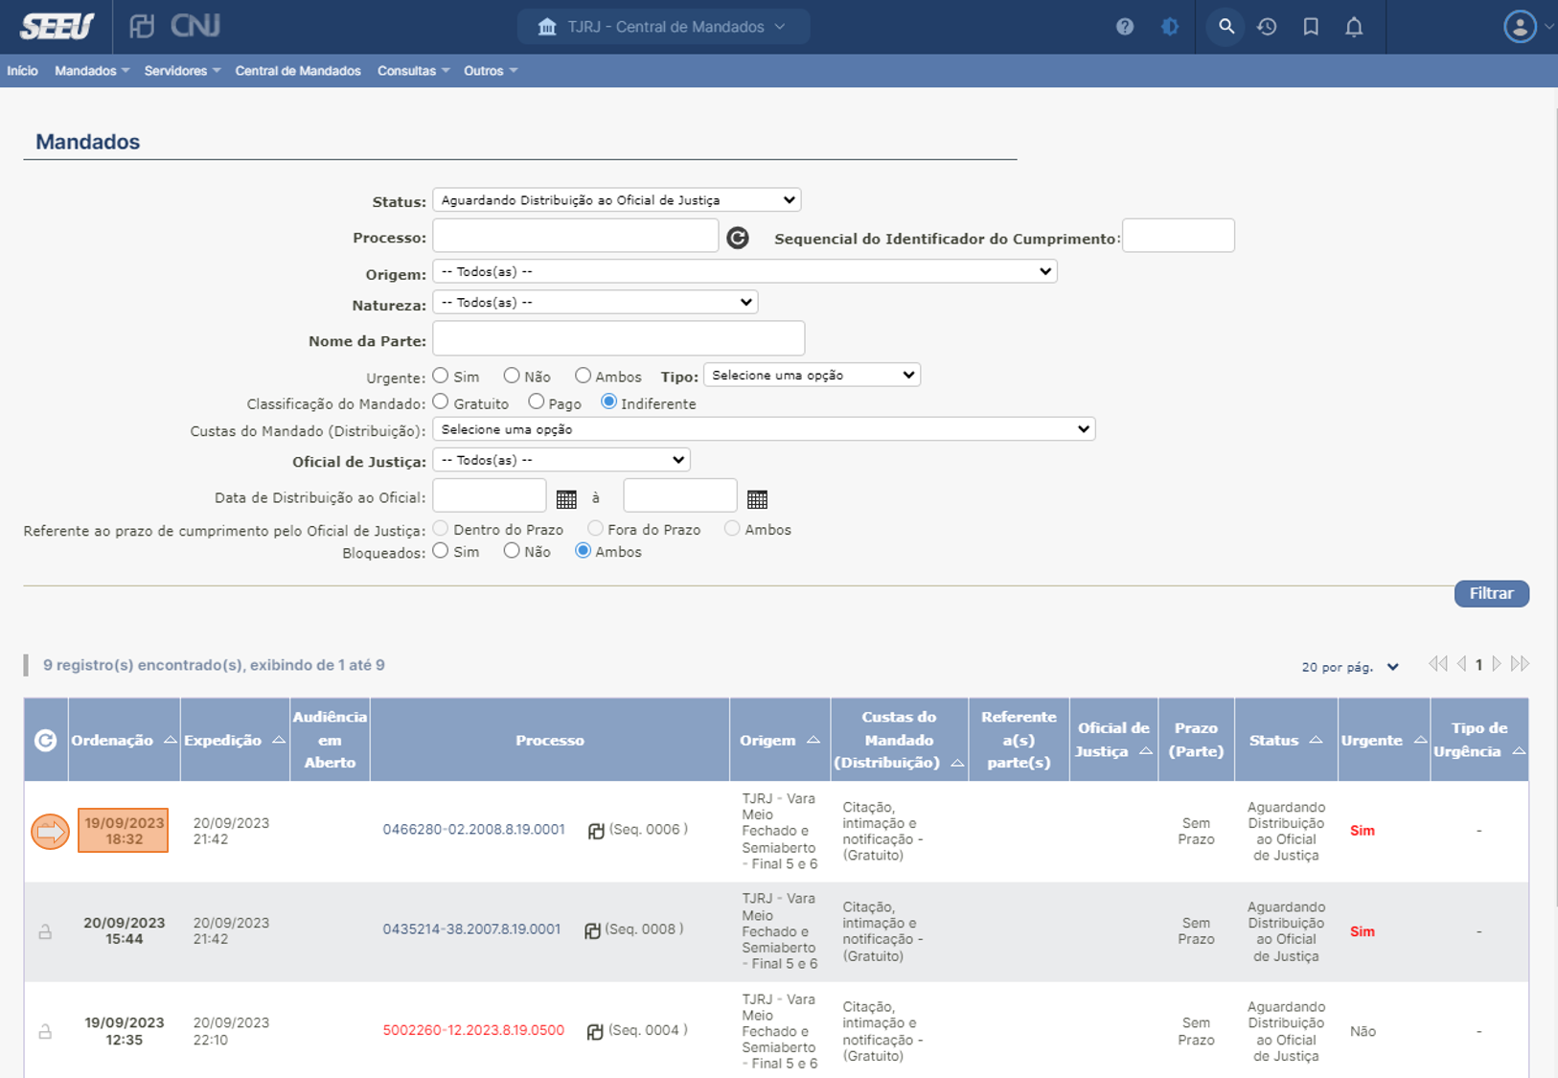
Task: Open the history clock icon
Action: point(1267,27)
